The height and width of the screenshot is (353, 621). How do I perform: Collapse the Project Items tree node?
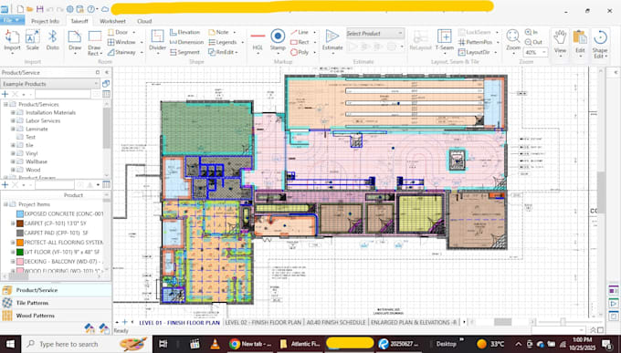[x=5, y=204]
